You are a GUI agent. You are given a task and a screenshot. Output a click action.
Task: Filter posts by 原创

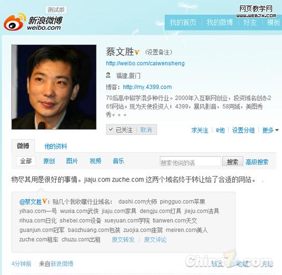[49, 161]
